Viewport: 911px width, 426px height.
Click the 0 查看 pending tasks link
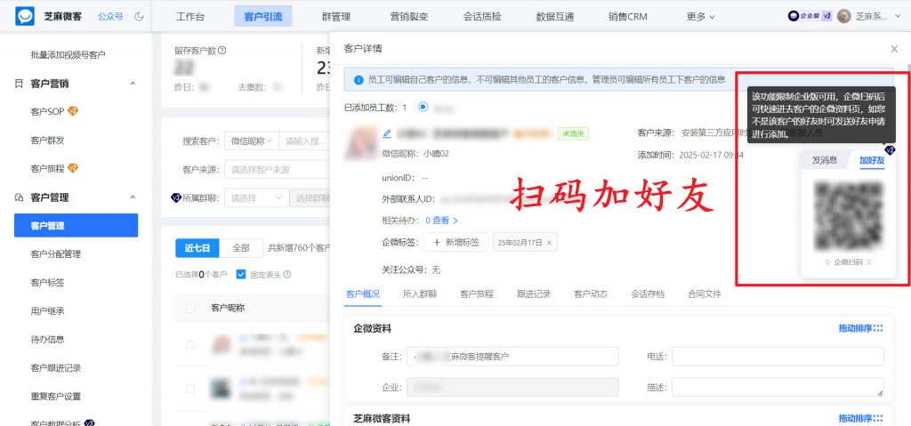click(x=441, y=221)
